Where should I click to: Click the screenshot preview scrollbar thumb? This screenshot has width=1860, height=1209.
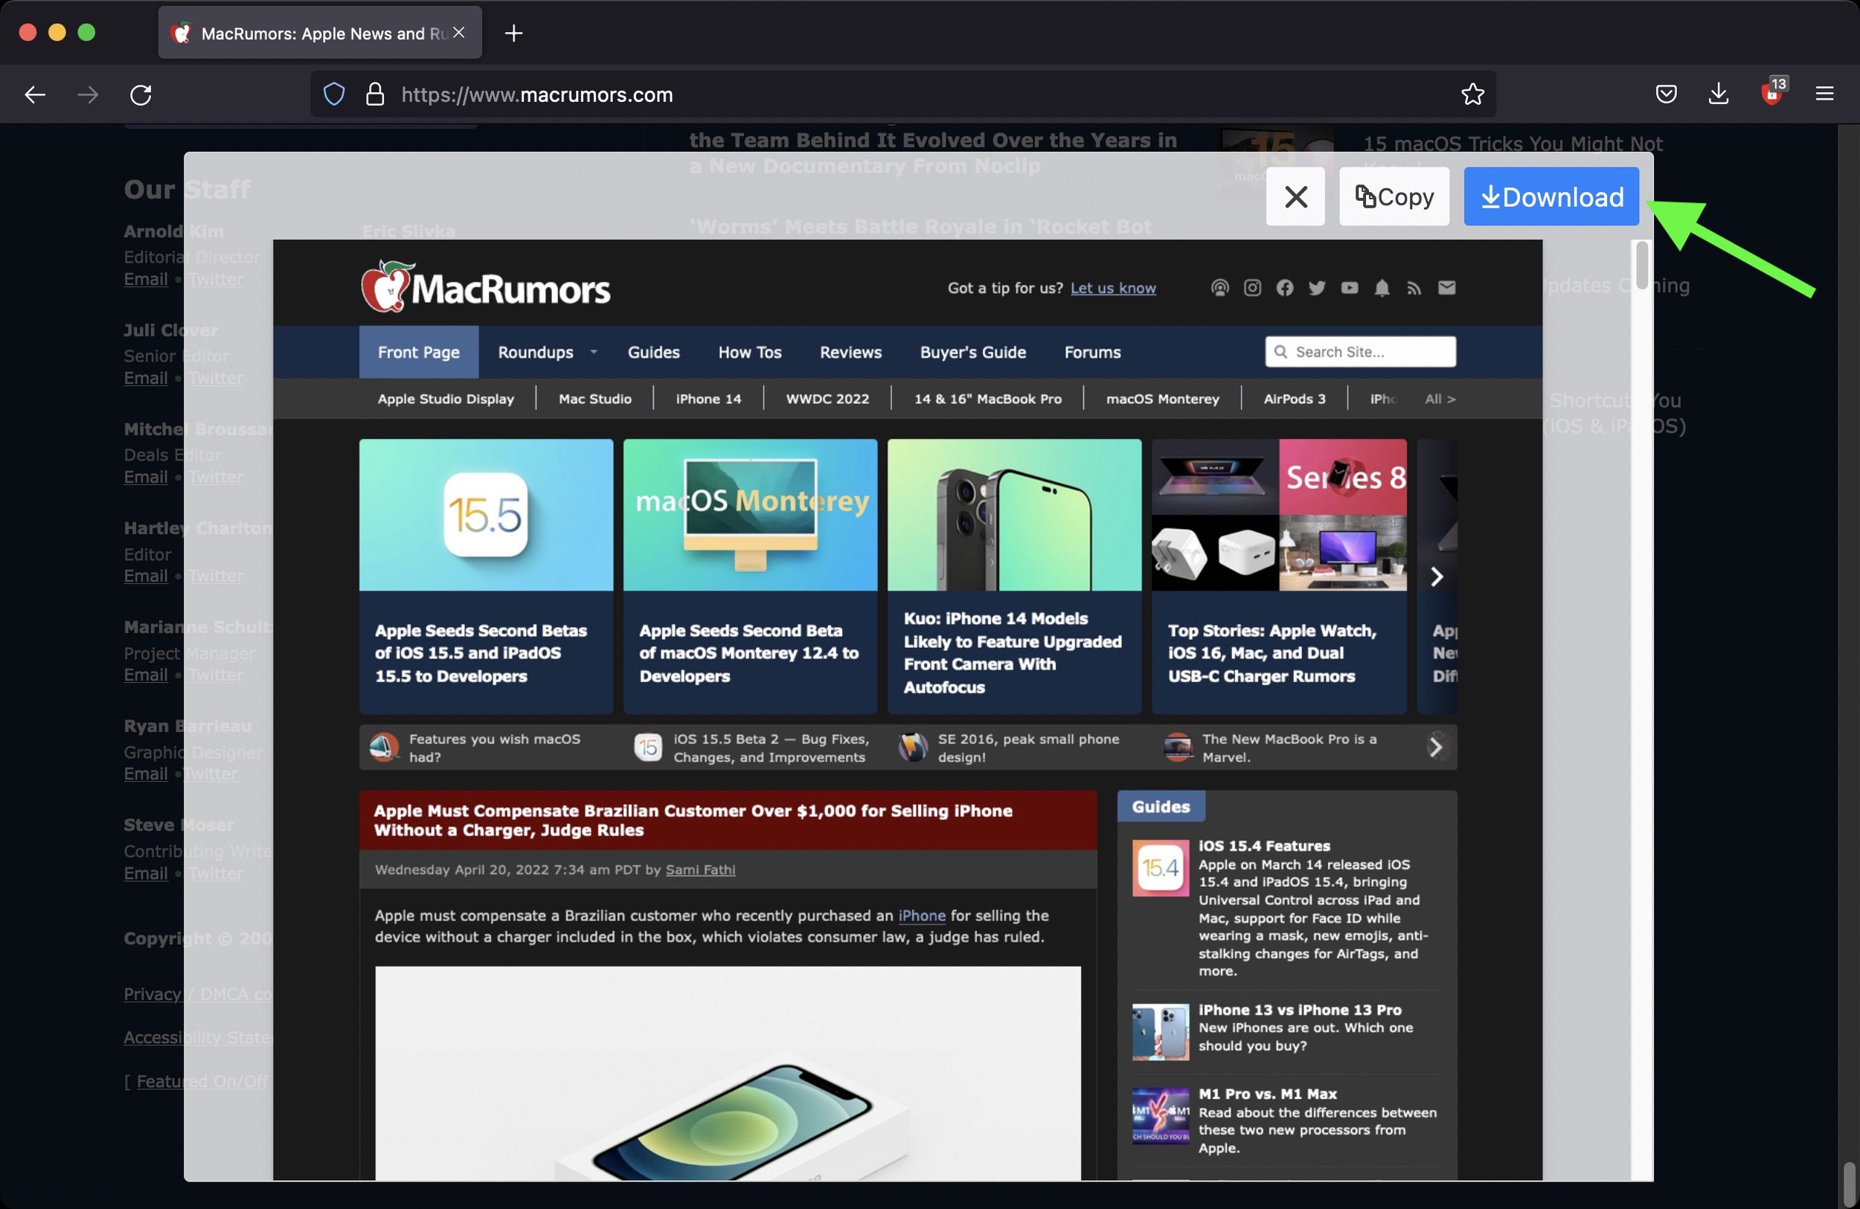(1641, 265)
